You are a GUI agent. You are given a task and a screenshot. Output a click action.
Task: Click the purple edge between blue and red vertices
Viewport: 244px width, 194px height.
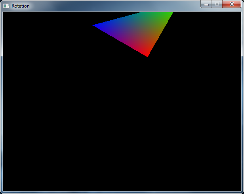point(120,41)
